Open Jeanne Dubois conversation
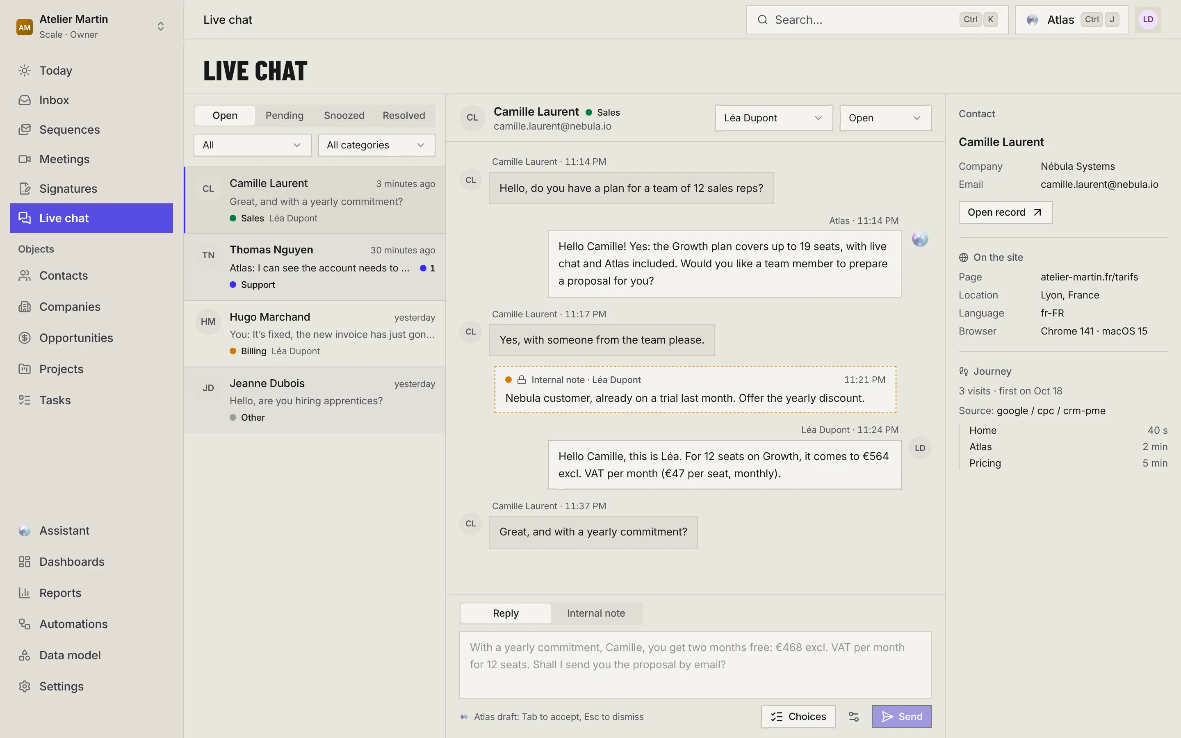Image resolution: width=1181 pixels, height=738 pixels. pyautogui.click(x=315, y=400)
